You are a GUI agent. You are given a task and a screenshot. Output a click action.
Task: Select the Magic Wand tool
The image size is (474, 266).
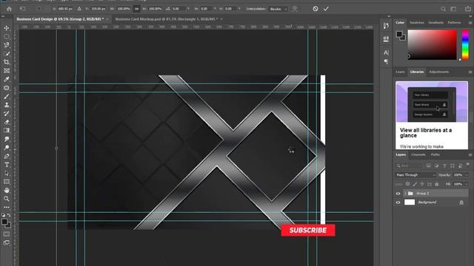click(7, 54)
